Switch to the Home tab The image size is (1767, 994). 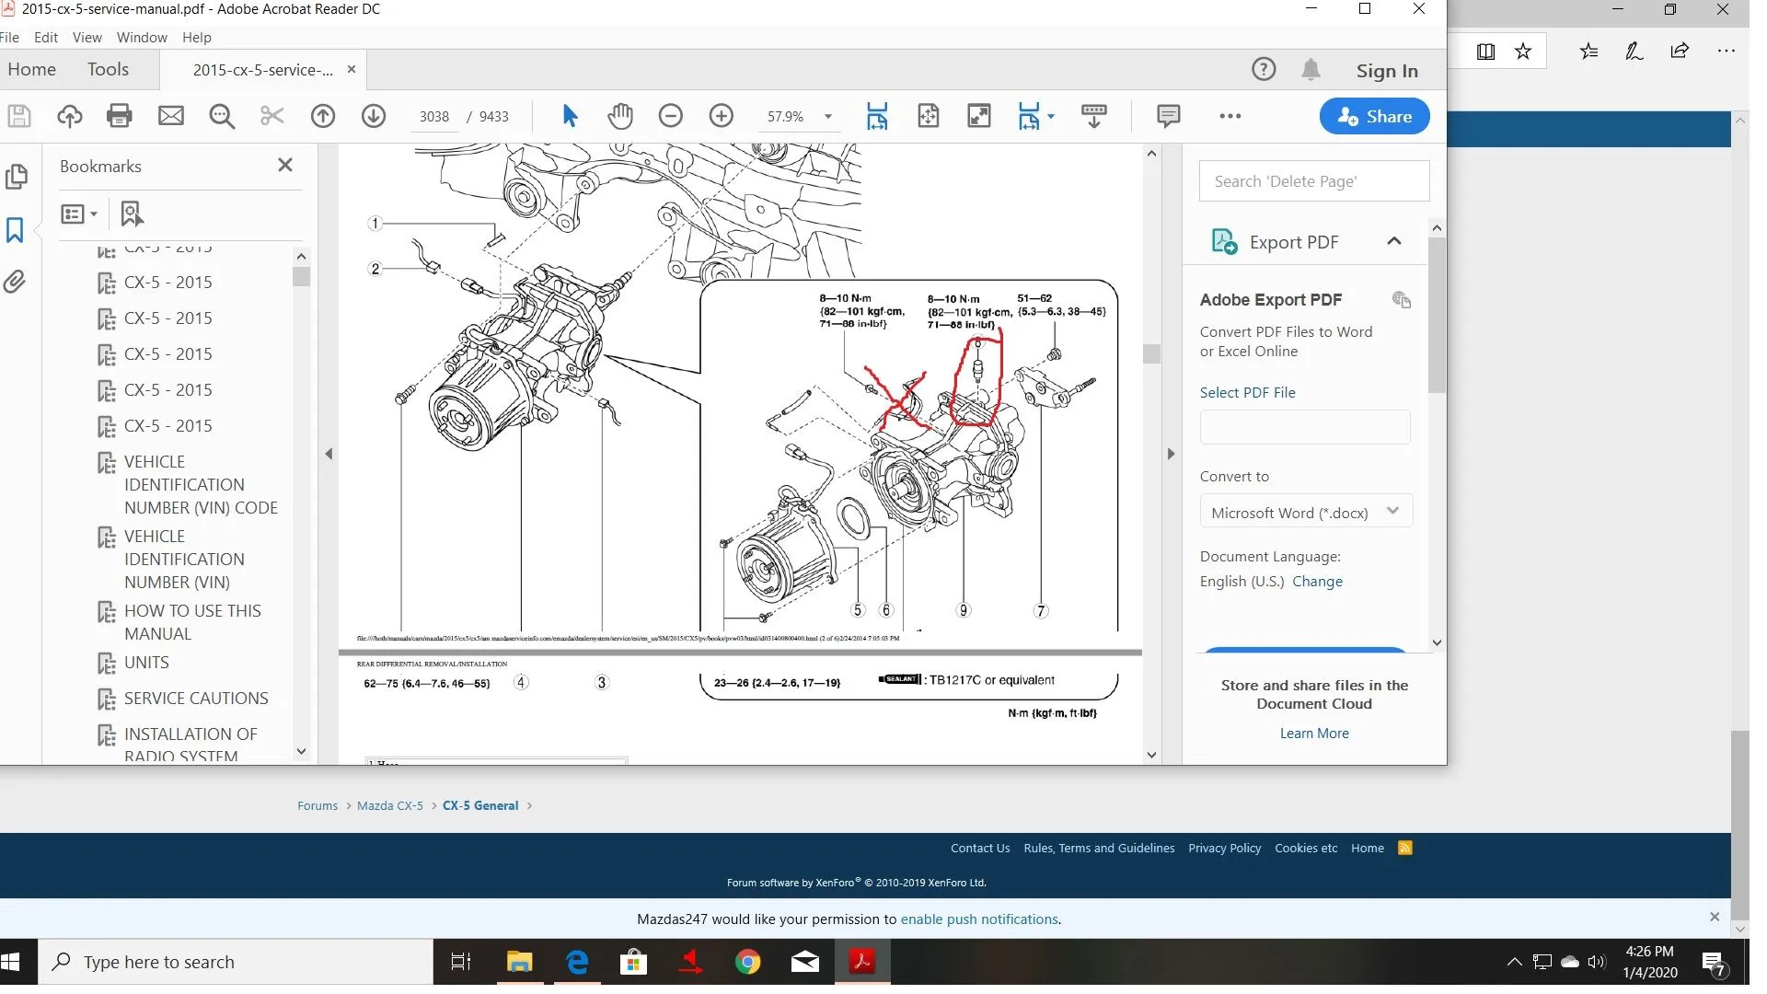tap(32, 69)
